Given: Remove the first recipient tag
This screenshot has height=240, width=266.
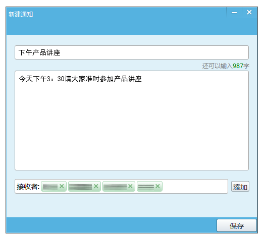Looking at the screenshot, I should tap(62, 186).
